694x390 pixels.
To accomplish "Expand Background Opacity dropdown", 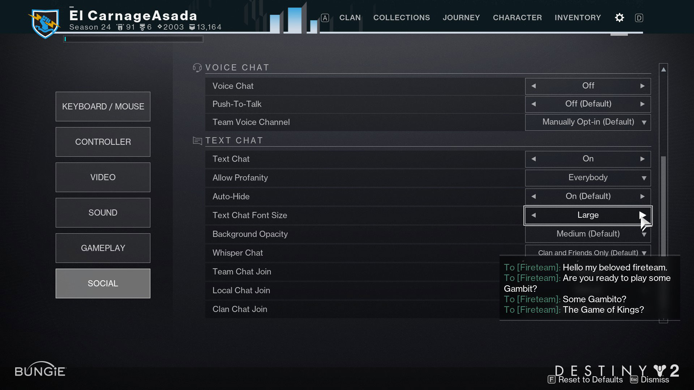I will coord(644,234).
